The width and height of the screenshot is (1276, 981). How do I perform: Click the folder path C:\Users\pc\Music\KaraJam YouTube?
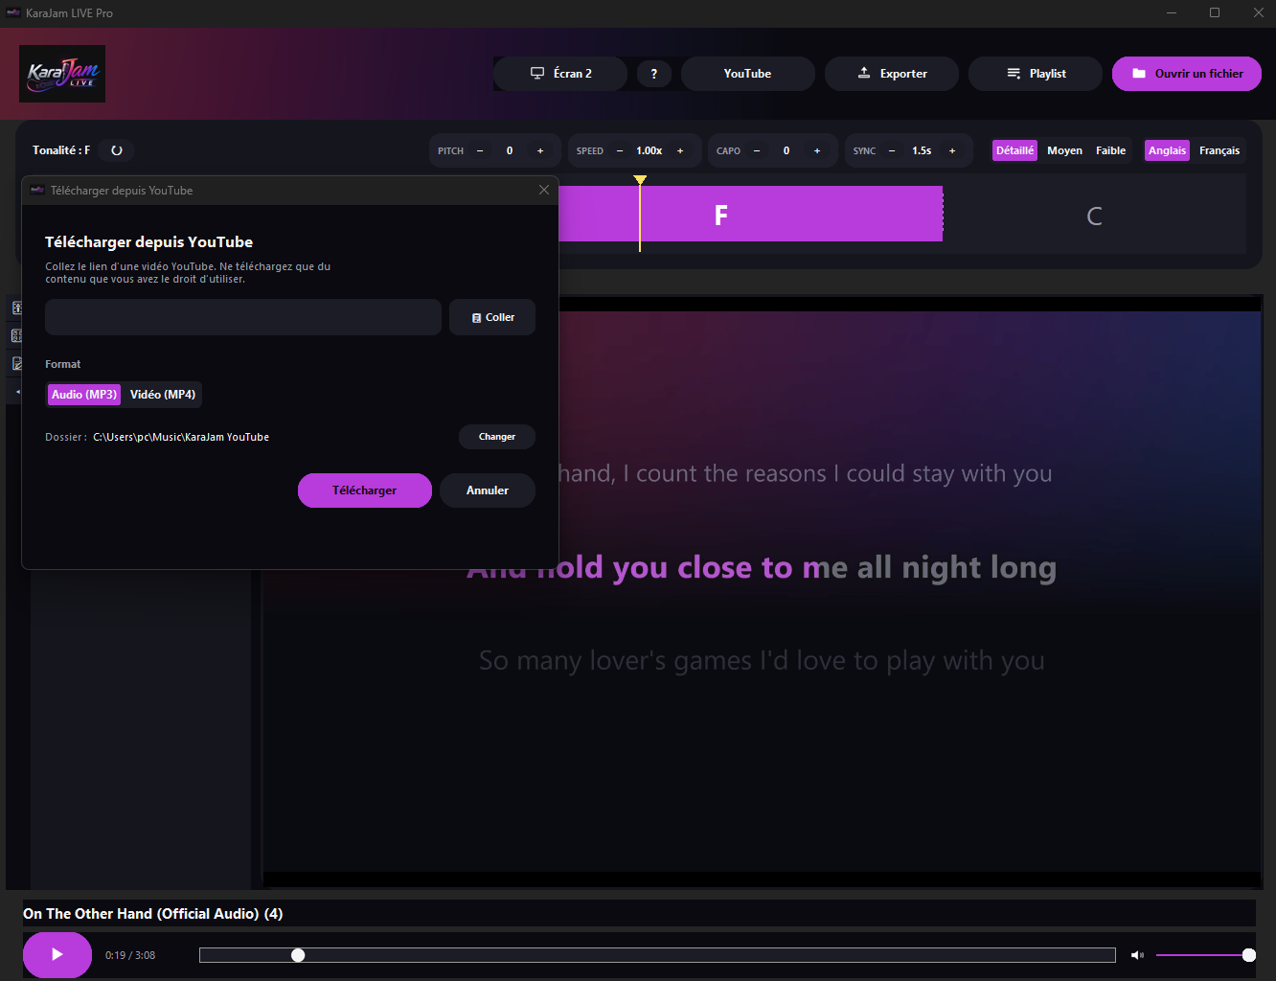pyautogui.click(x=181, y=437)
